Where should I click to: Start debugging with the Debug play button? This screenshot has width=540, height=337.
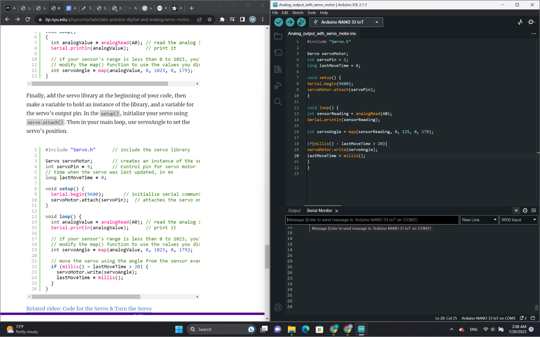(301, 22)
